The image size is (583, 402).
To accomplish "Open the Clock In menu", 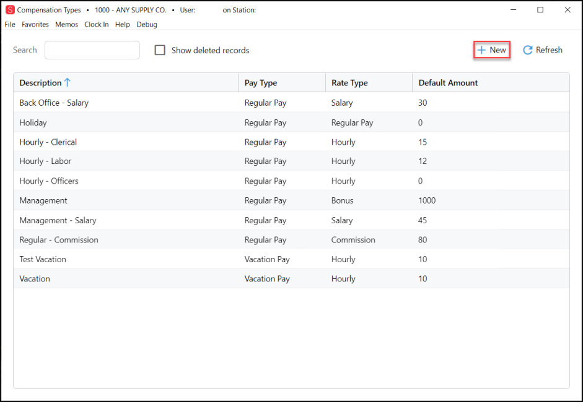I will point(97,25).
